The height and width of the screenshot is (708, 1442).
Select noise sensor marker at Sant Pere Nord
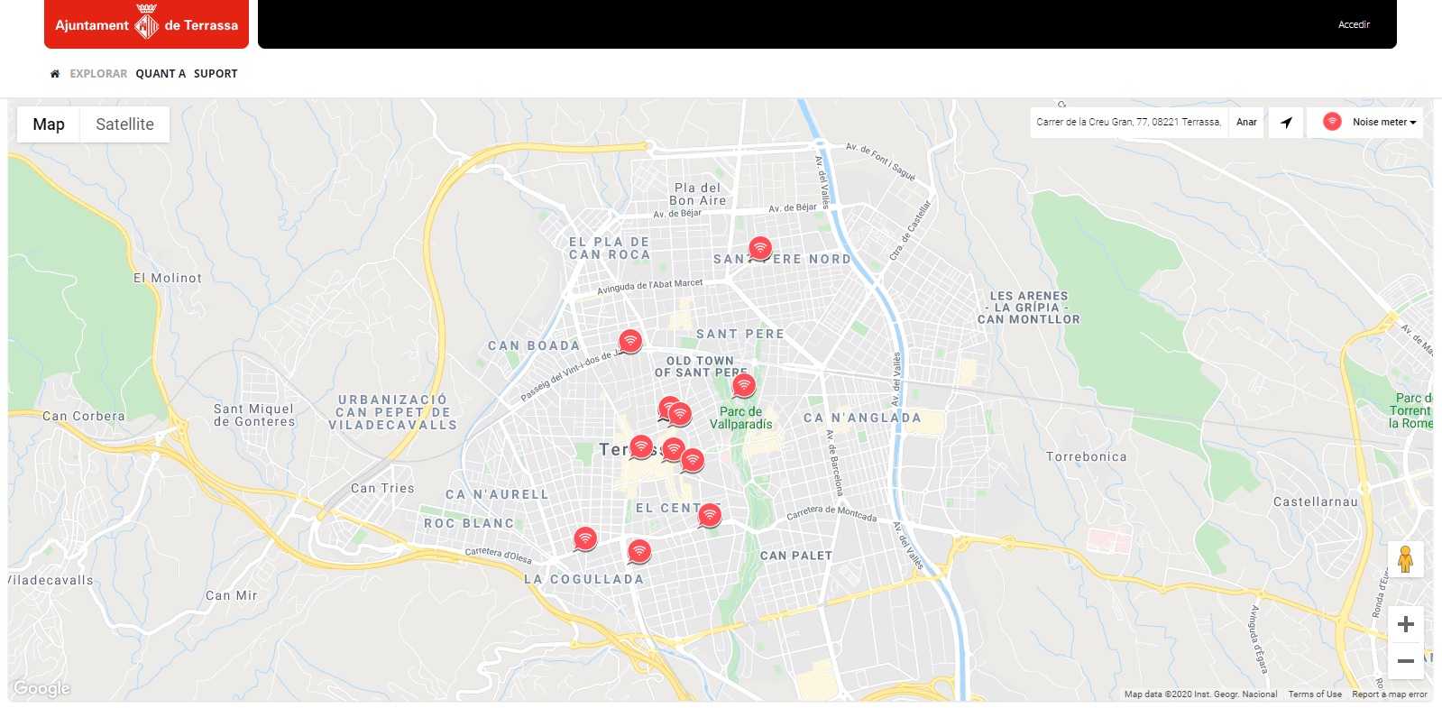(760, 249)
